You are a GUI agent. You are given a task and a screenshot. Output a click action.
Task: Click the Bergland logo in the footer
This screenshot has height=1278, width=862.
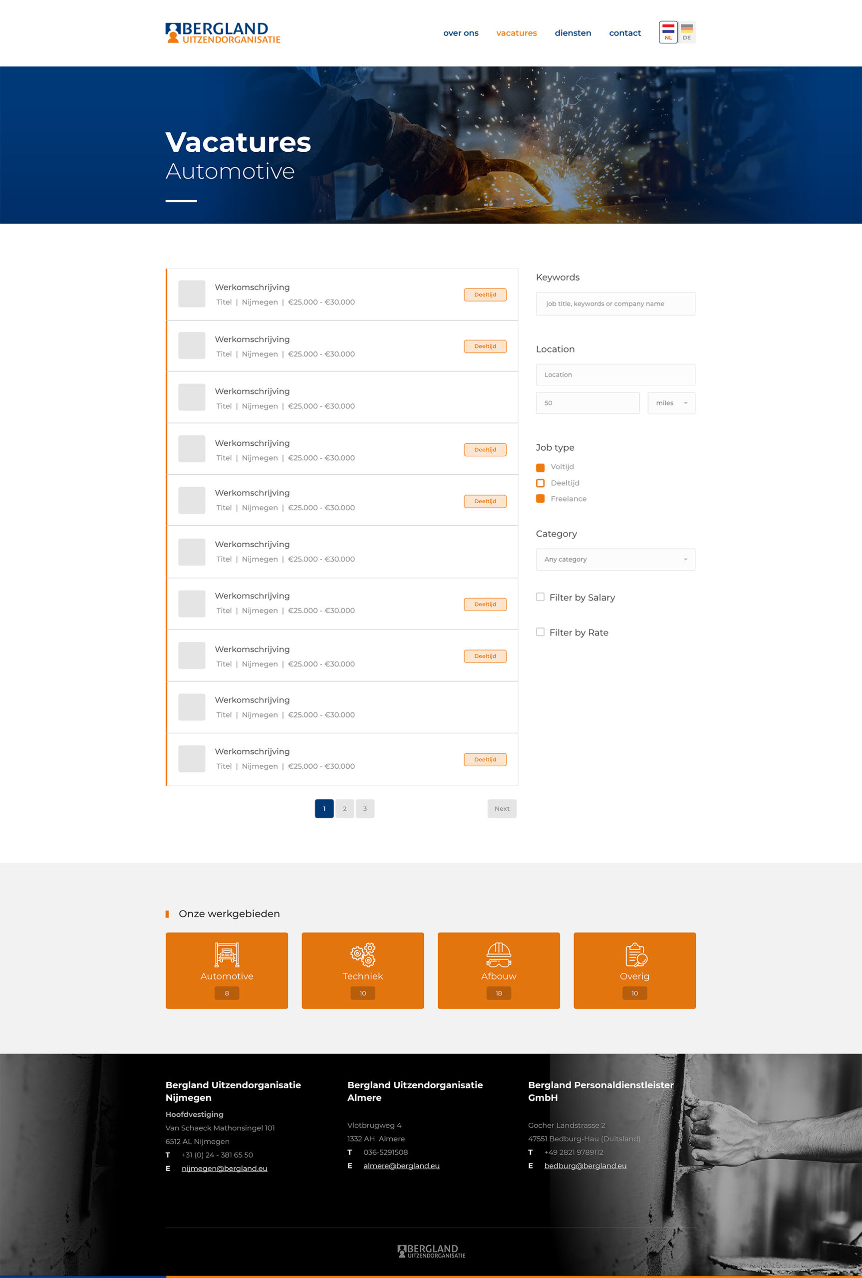[x=431, y=1251]
